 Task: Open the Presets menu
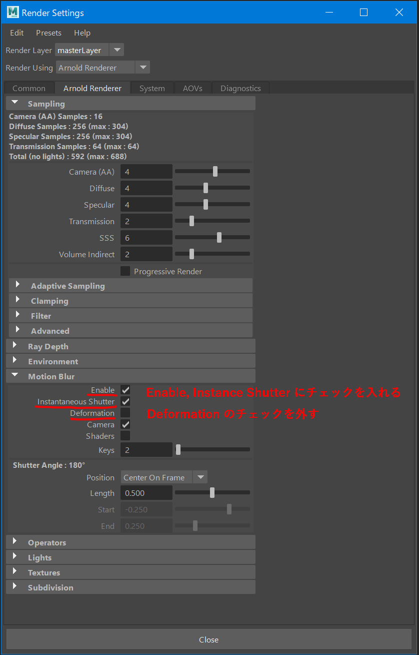tap(48, 33)
